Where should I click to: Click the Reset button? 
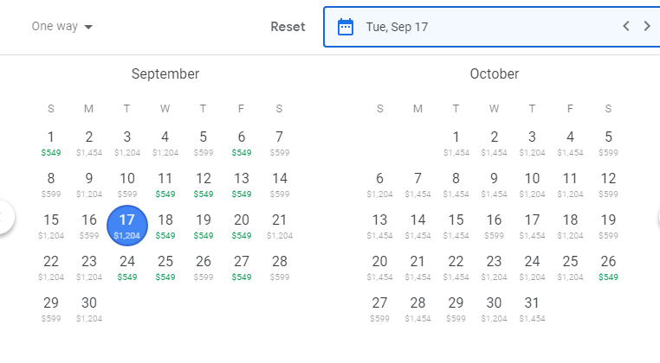288,27
